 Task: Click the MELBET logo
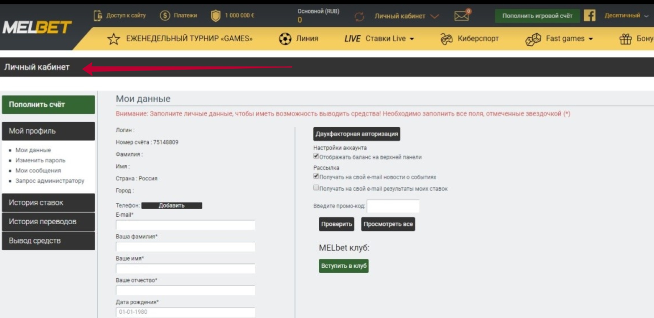37,27
